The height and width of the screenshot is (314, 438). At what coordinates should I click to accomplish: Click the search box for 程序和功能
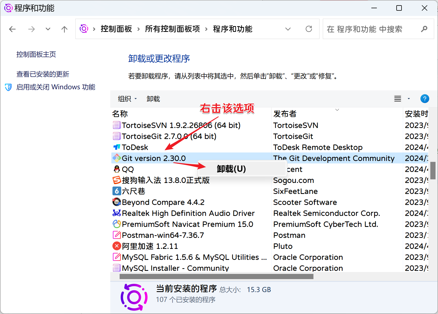(x=378, y=29)
